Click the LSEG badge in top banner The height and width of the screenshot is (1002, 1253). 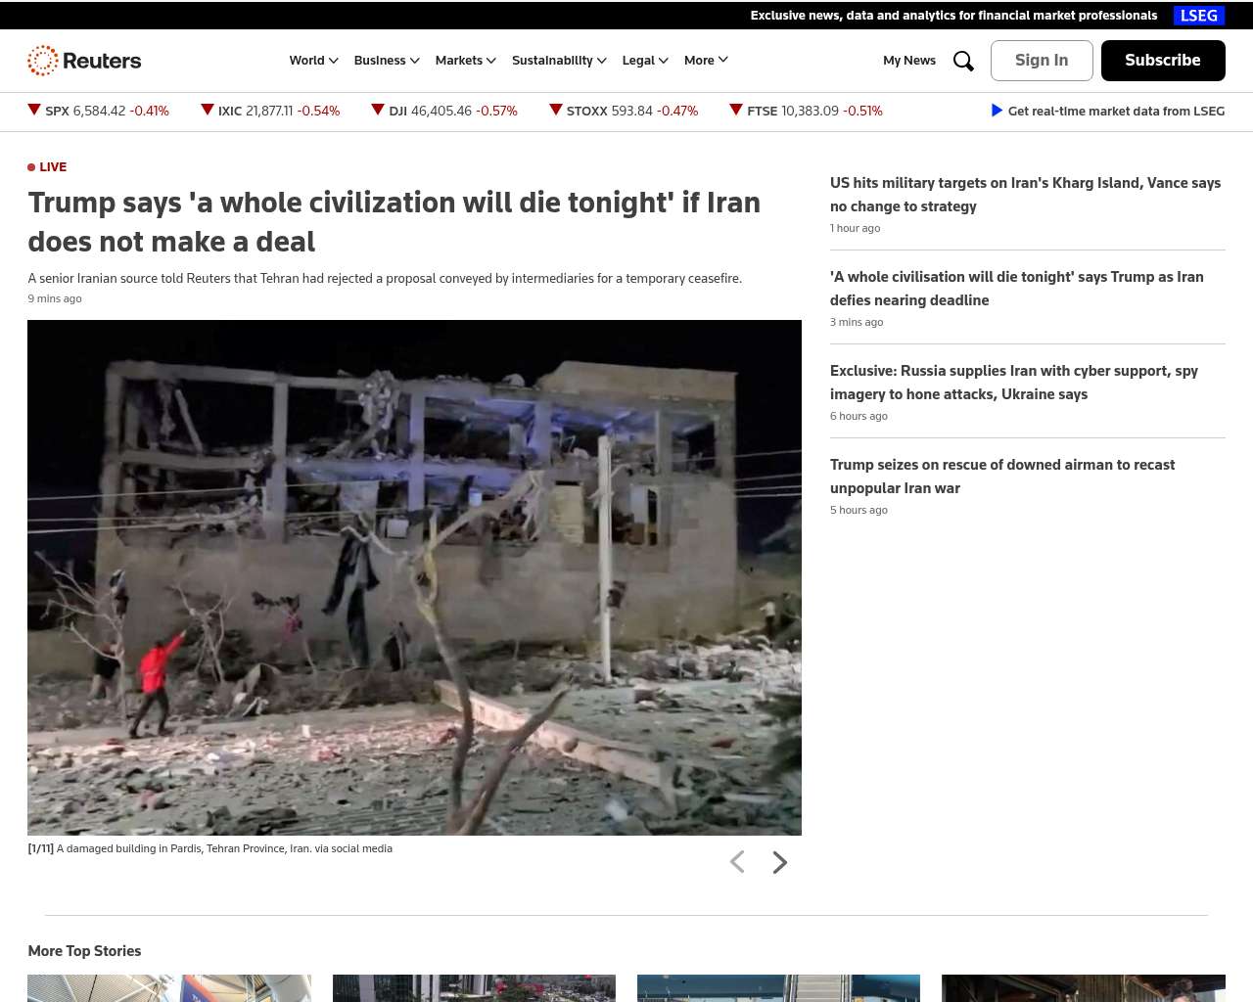click(x=1198, y=16)
